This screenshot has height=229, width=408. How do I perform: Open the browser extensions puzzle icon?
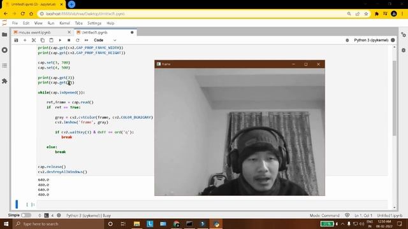point(377,14)
